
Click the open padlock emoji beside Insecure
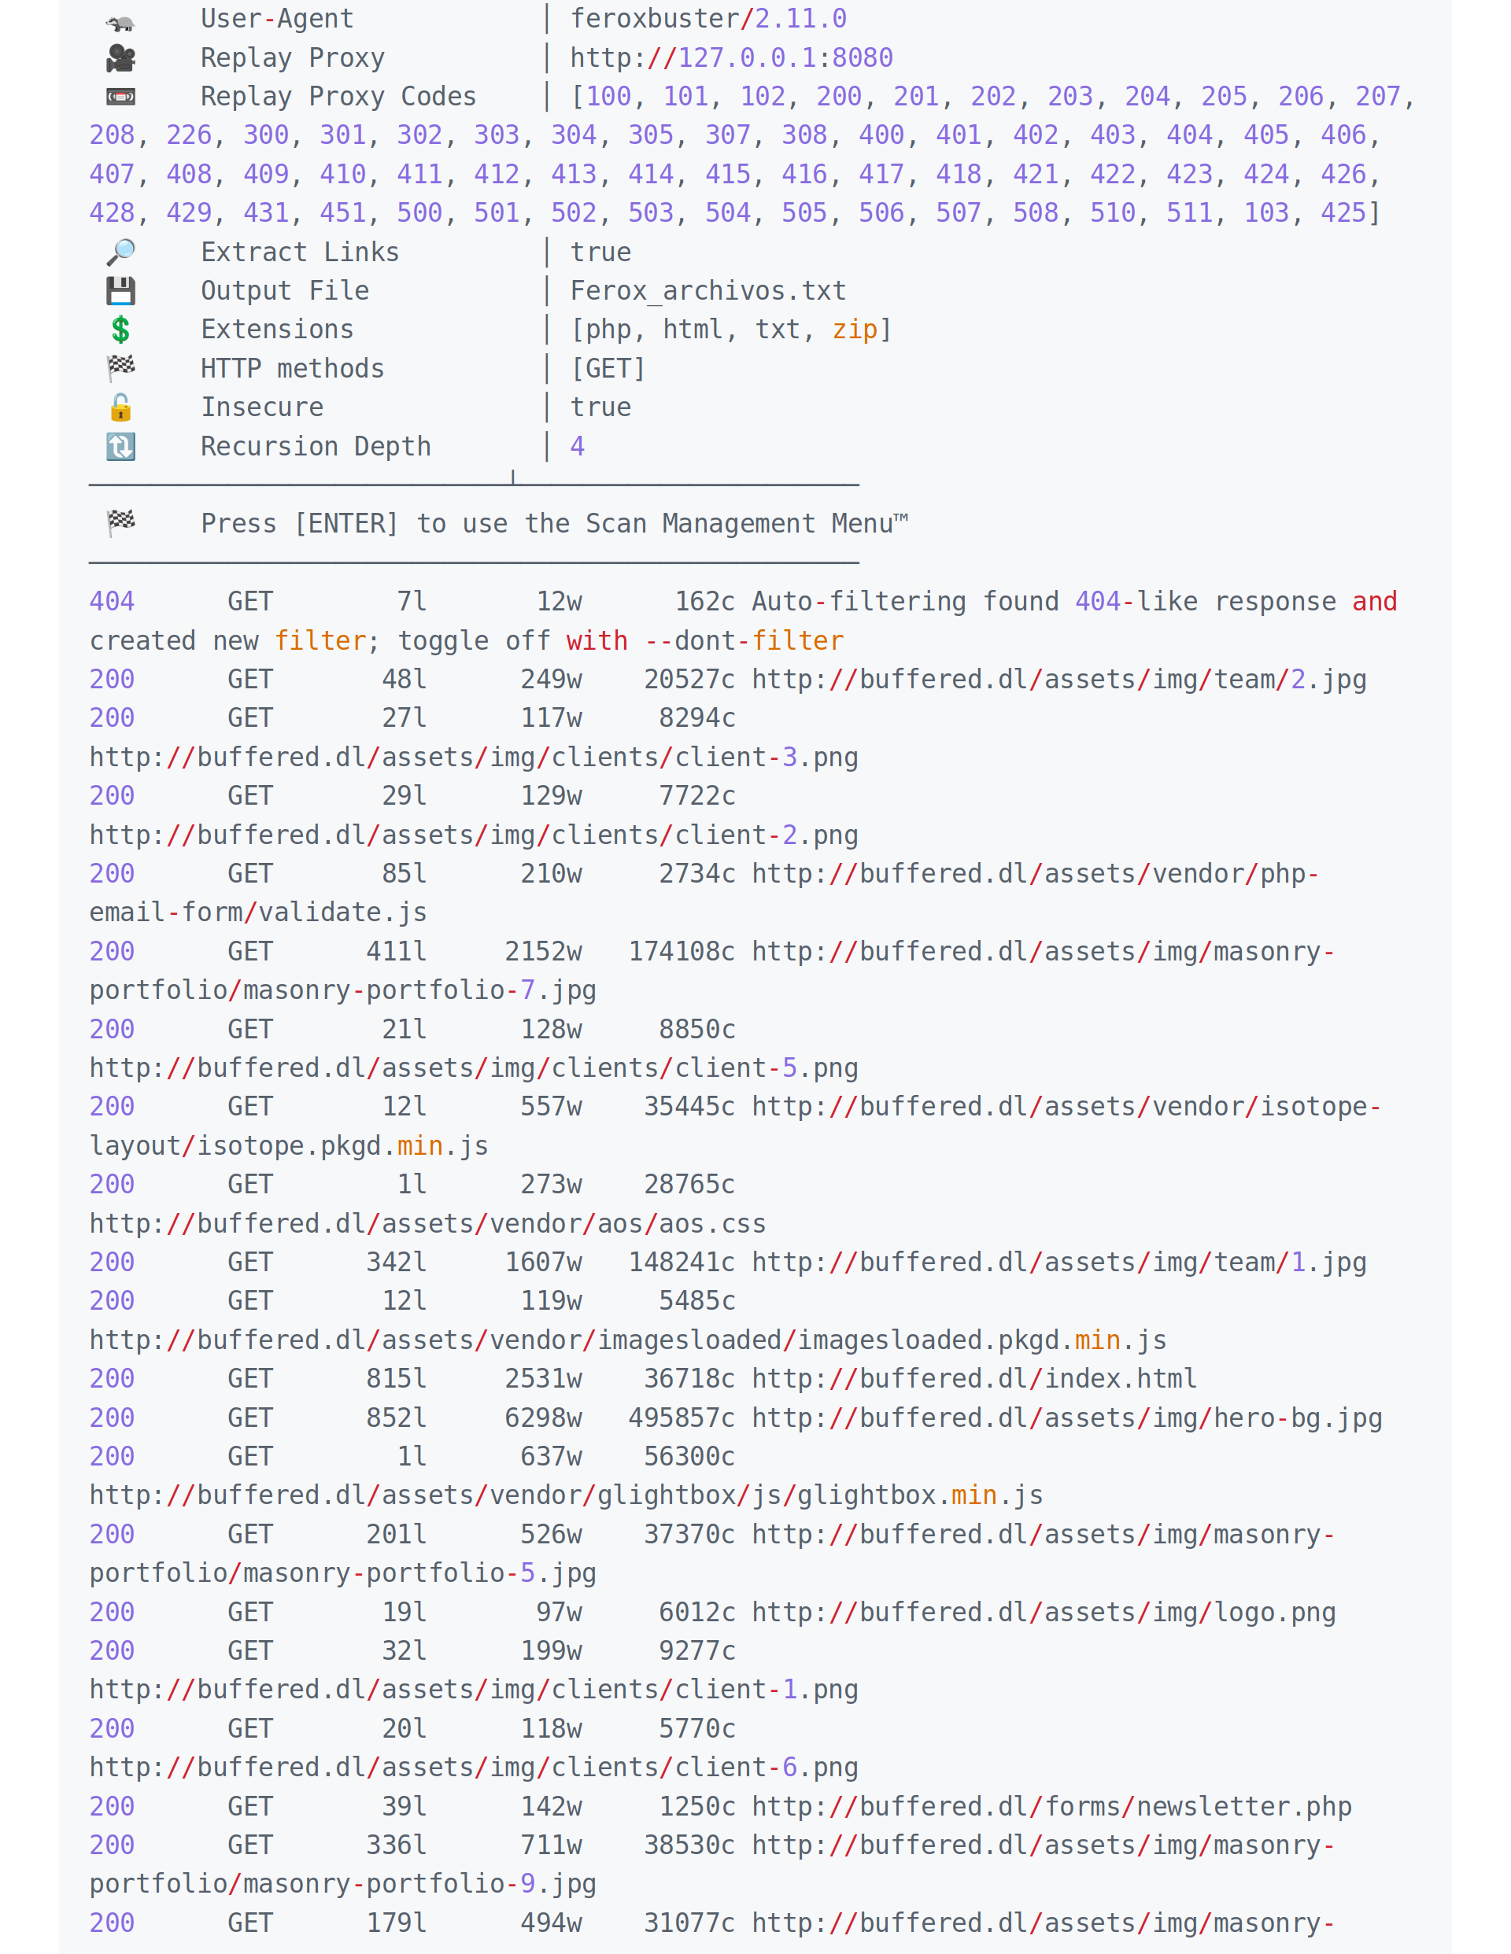(x=120, y=407)
